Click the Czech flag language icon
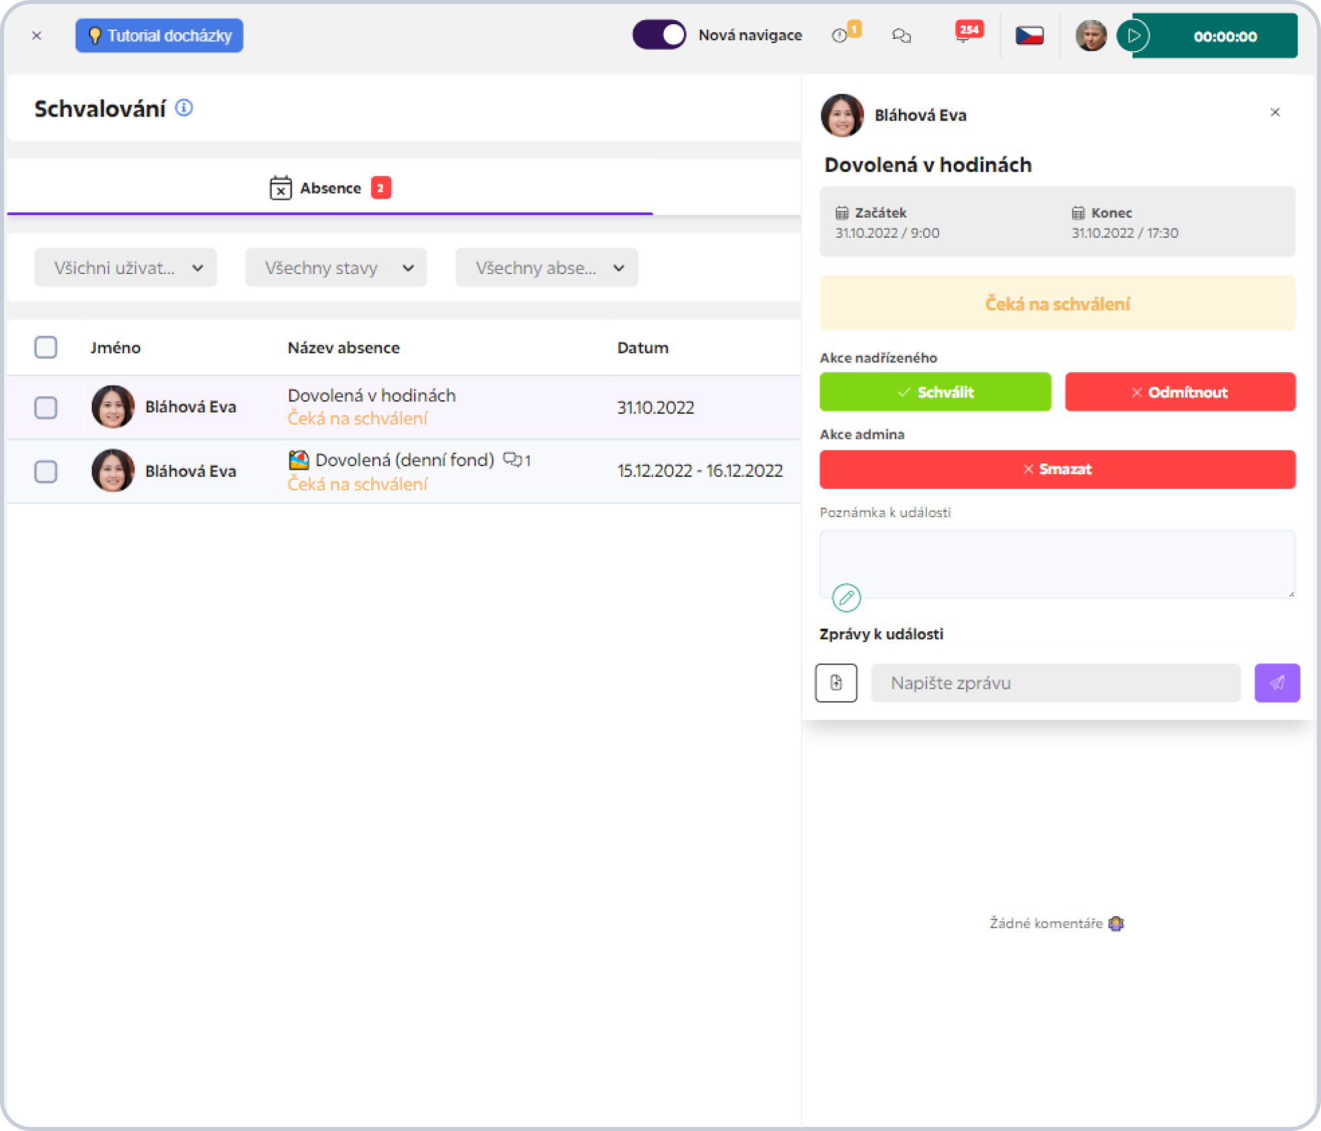Viewport: 1321px width, 1131px height. (1029, 36)
